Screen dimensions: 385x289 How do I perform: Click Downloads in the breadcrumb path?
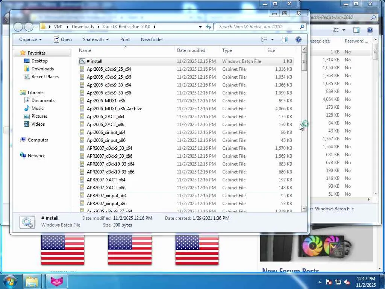coord(83,27)
